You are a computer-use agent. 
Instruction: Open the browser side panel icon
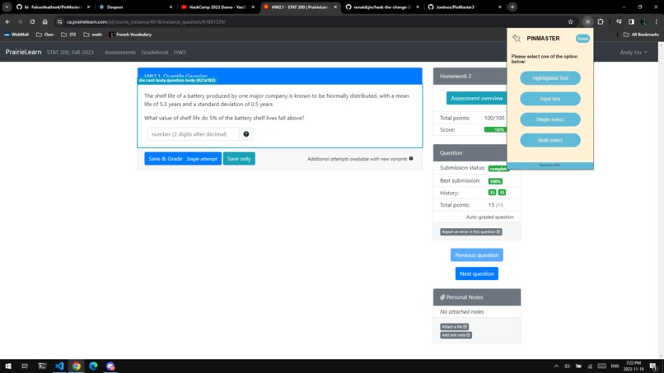click(x=631, y=21)
